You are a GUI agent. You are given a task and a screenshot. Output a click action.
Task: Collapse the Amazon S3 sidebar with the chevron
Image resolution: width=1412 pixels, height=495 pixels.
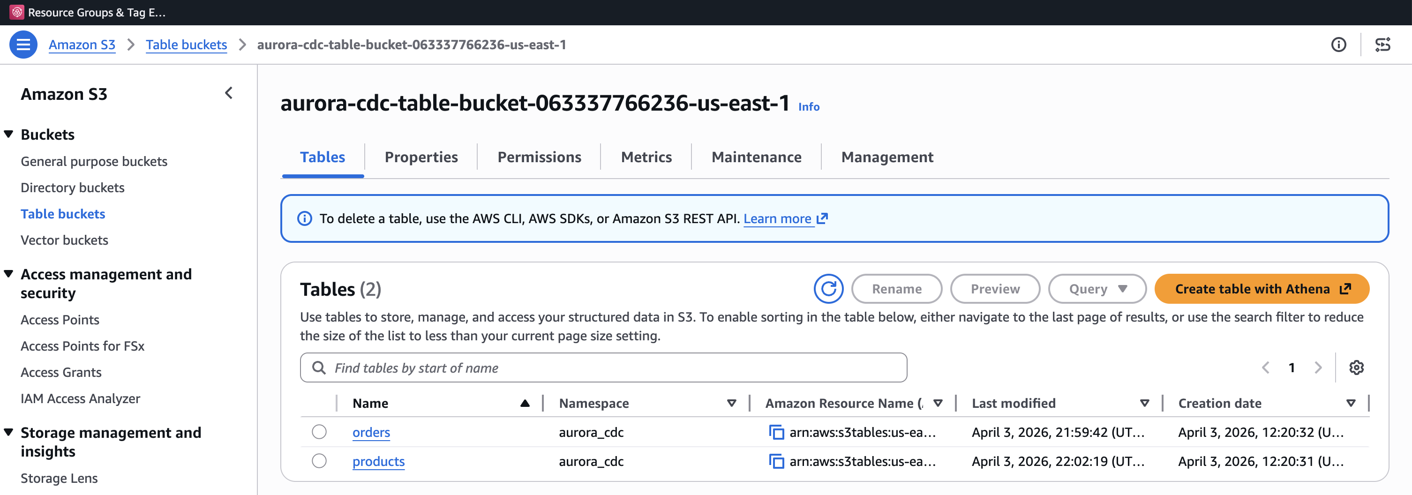point(229,93)
